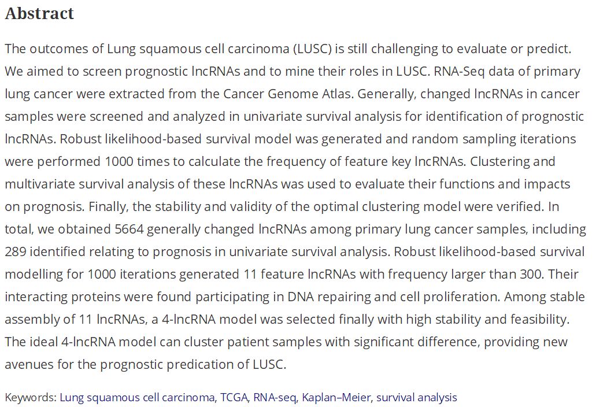Viewport: 596px width, 407px height.
Task: Click the TCGA keyword link
Action: 234,398
